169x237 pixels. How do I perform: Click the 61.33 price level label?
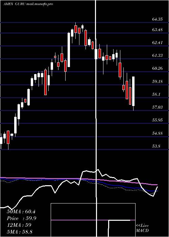click(x=158, y=56)
